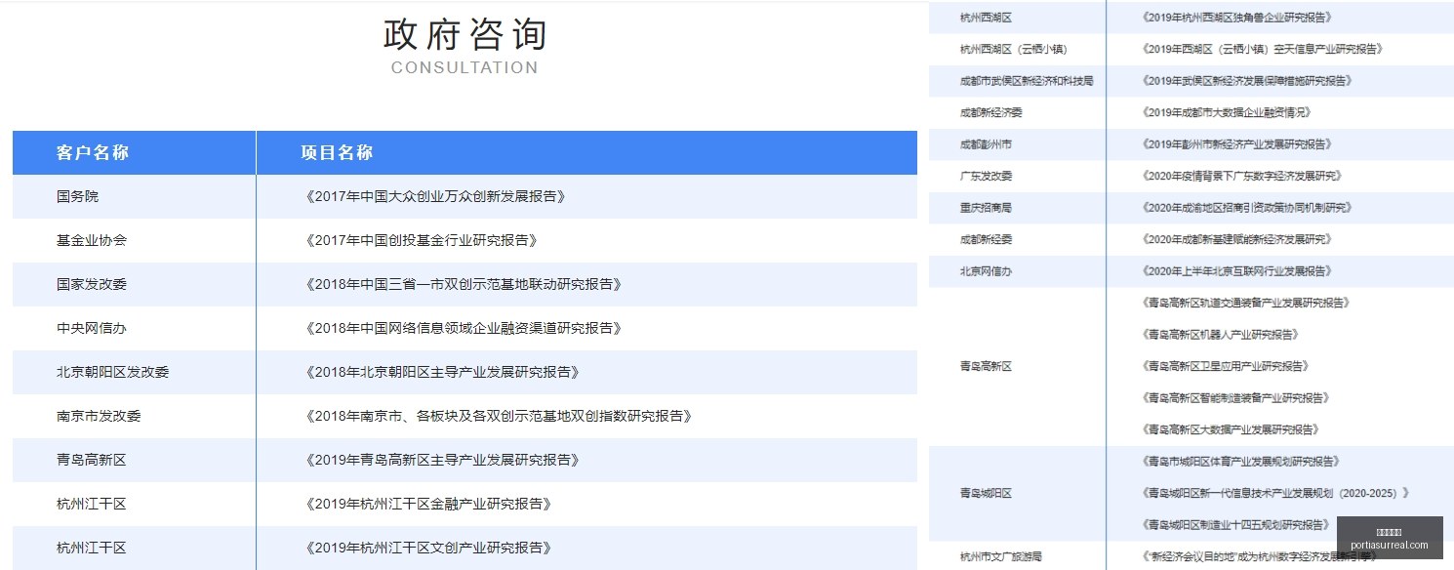Screen dimensions: 1454x570
Task: Select the 广东发改委 client cell
Action: (986, 176)
